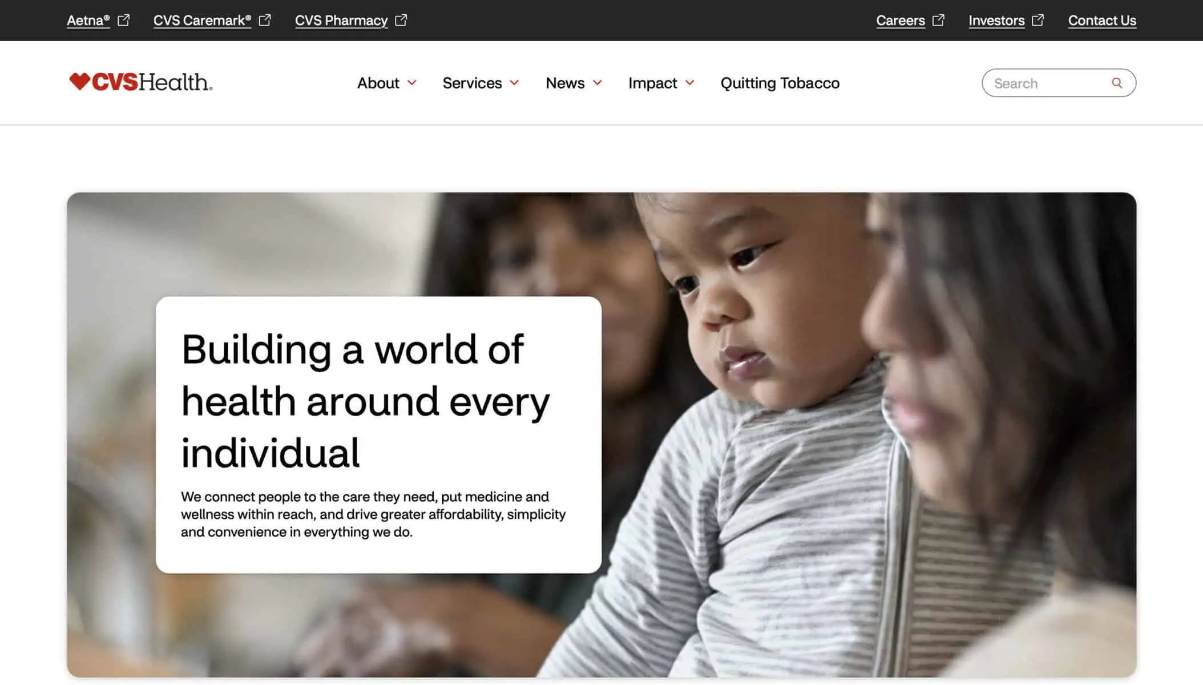Expand the About menu chevron
This screenshot has height=685, width=1203.
click(x=412, y=83)
